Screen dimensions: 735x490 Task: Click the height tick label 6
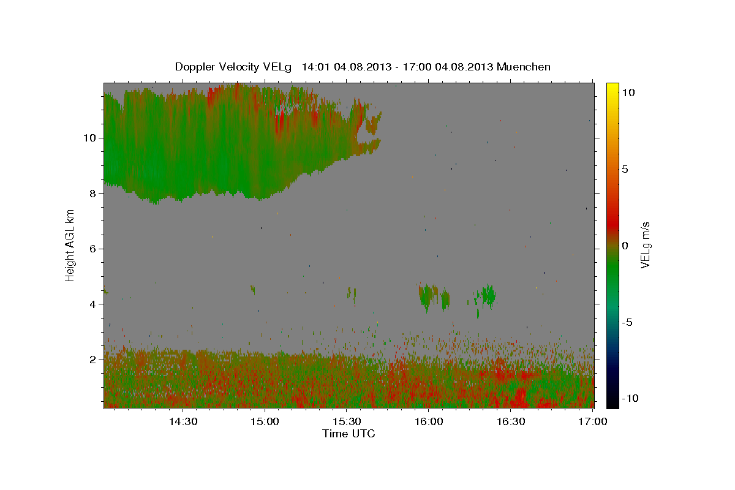[x=94, y=249]
